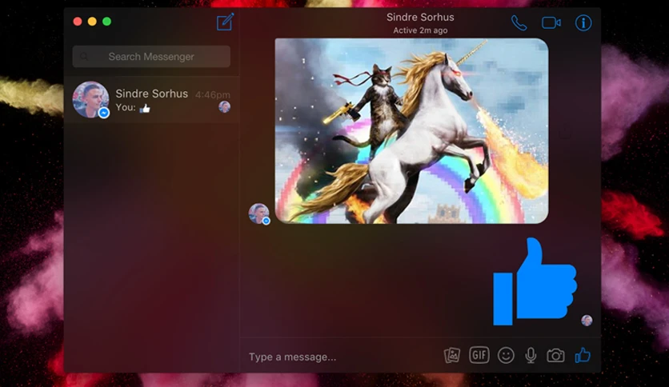Screen dimensions: 669x387
Task: Open the GIF picker
Action: coord(479,354)
